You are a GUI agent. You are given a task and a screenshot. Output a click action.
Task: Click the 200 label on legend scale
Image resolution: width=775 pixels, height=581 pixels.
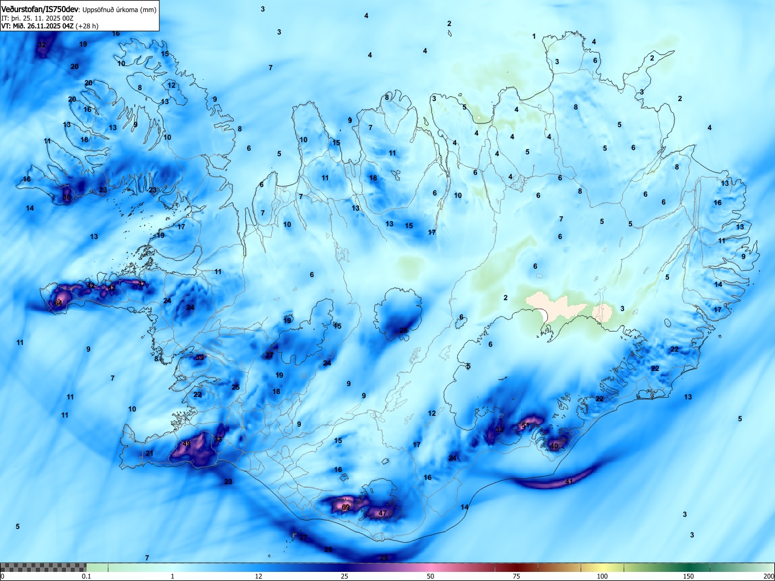tap(768, 576)
